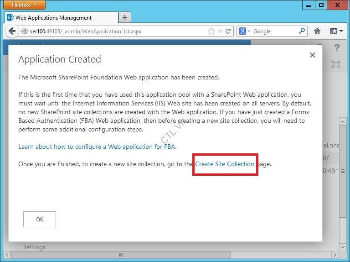Click the Firefox back arrow button
The width and height of the screenshot is (350, 262).
pos(12,31)
